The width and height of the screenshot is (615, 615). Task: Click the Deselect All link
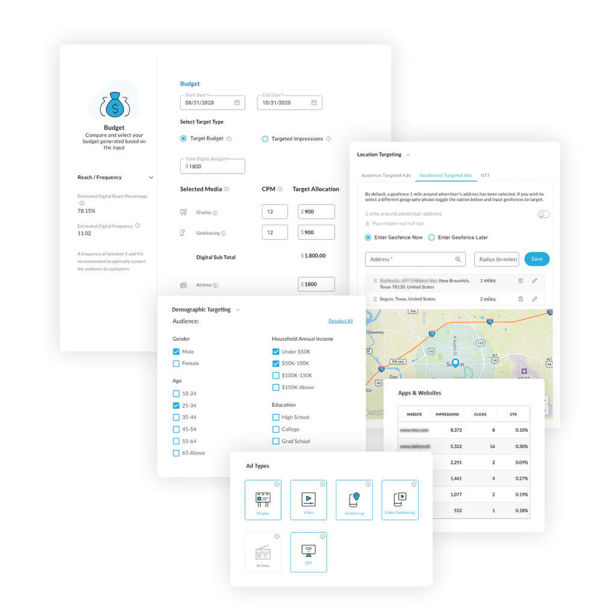[341, 321]
